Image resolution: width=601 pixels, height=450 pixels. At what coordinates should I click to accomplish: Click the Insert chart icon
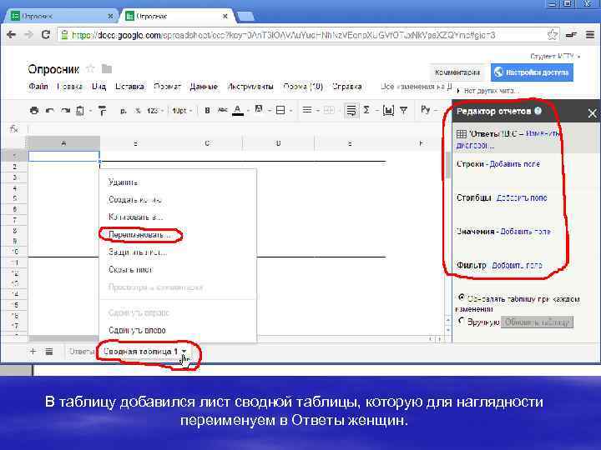[388, 111]
